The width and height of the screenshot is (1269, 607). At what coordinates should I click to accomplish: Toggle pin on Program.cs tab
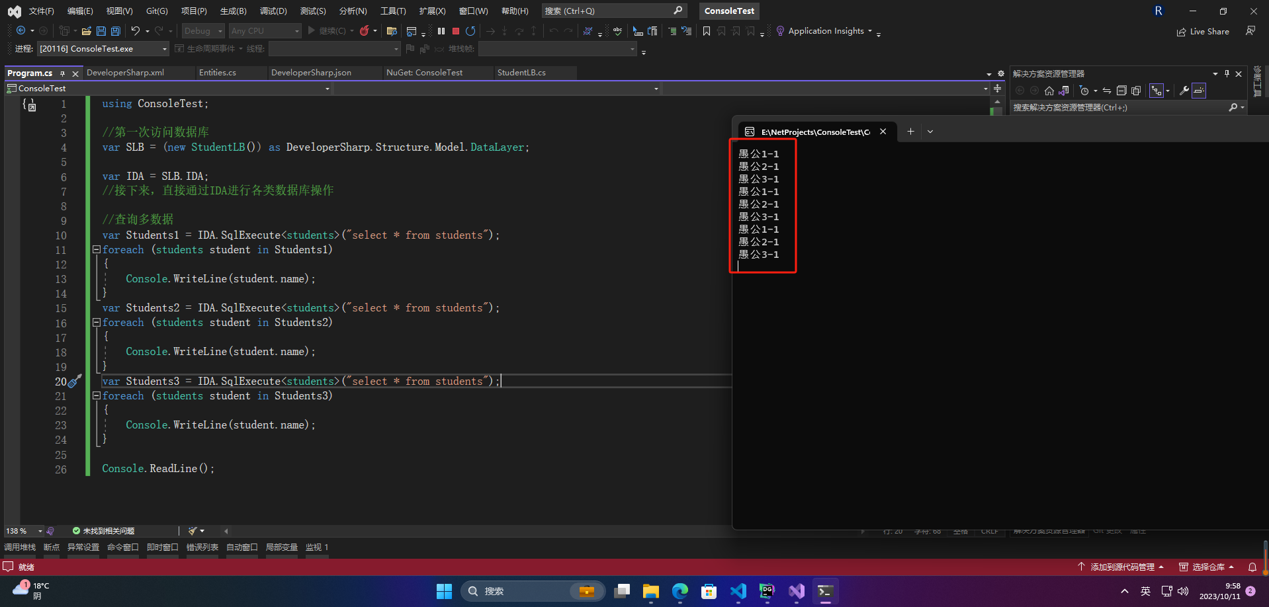pyautogui.click(x=63, y=73)
